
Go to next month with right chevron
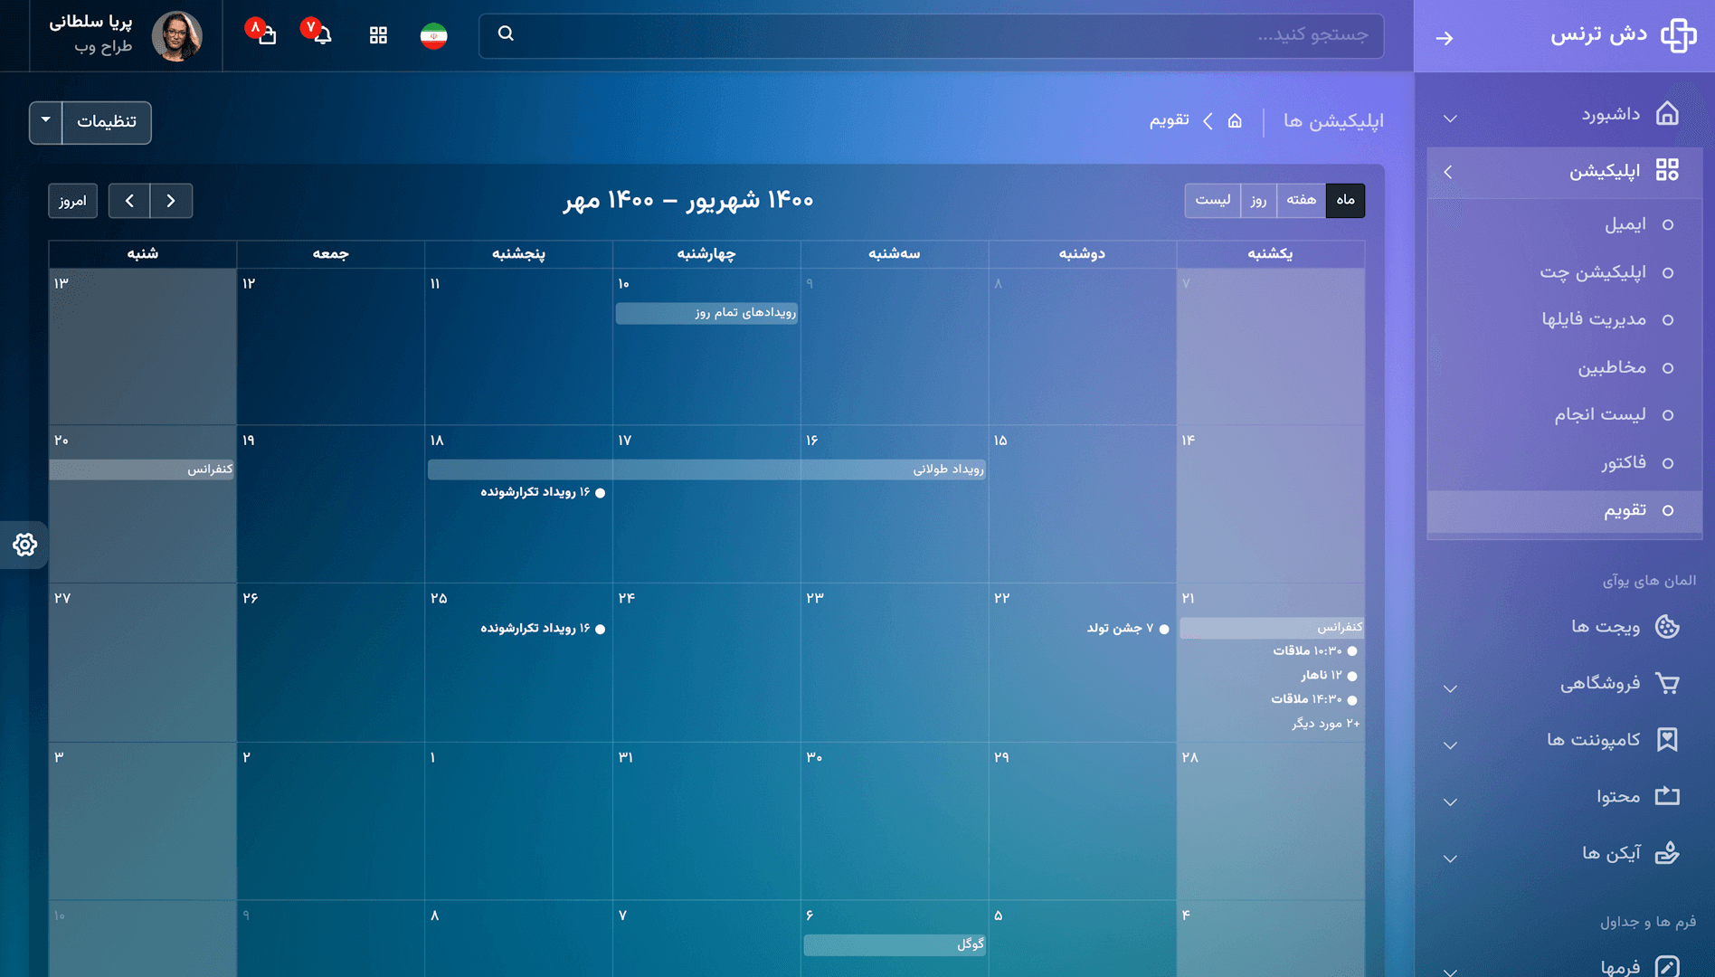tap(171, 201)
